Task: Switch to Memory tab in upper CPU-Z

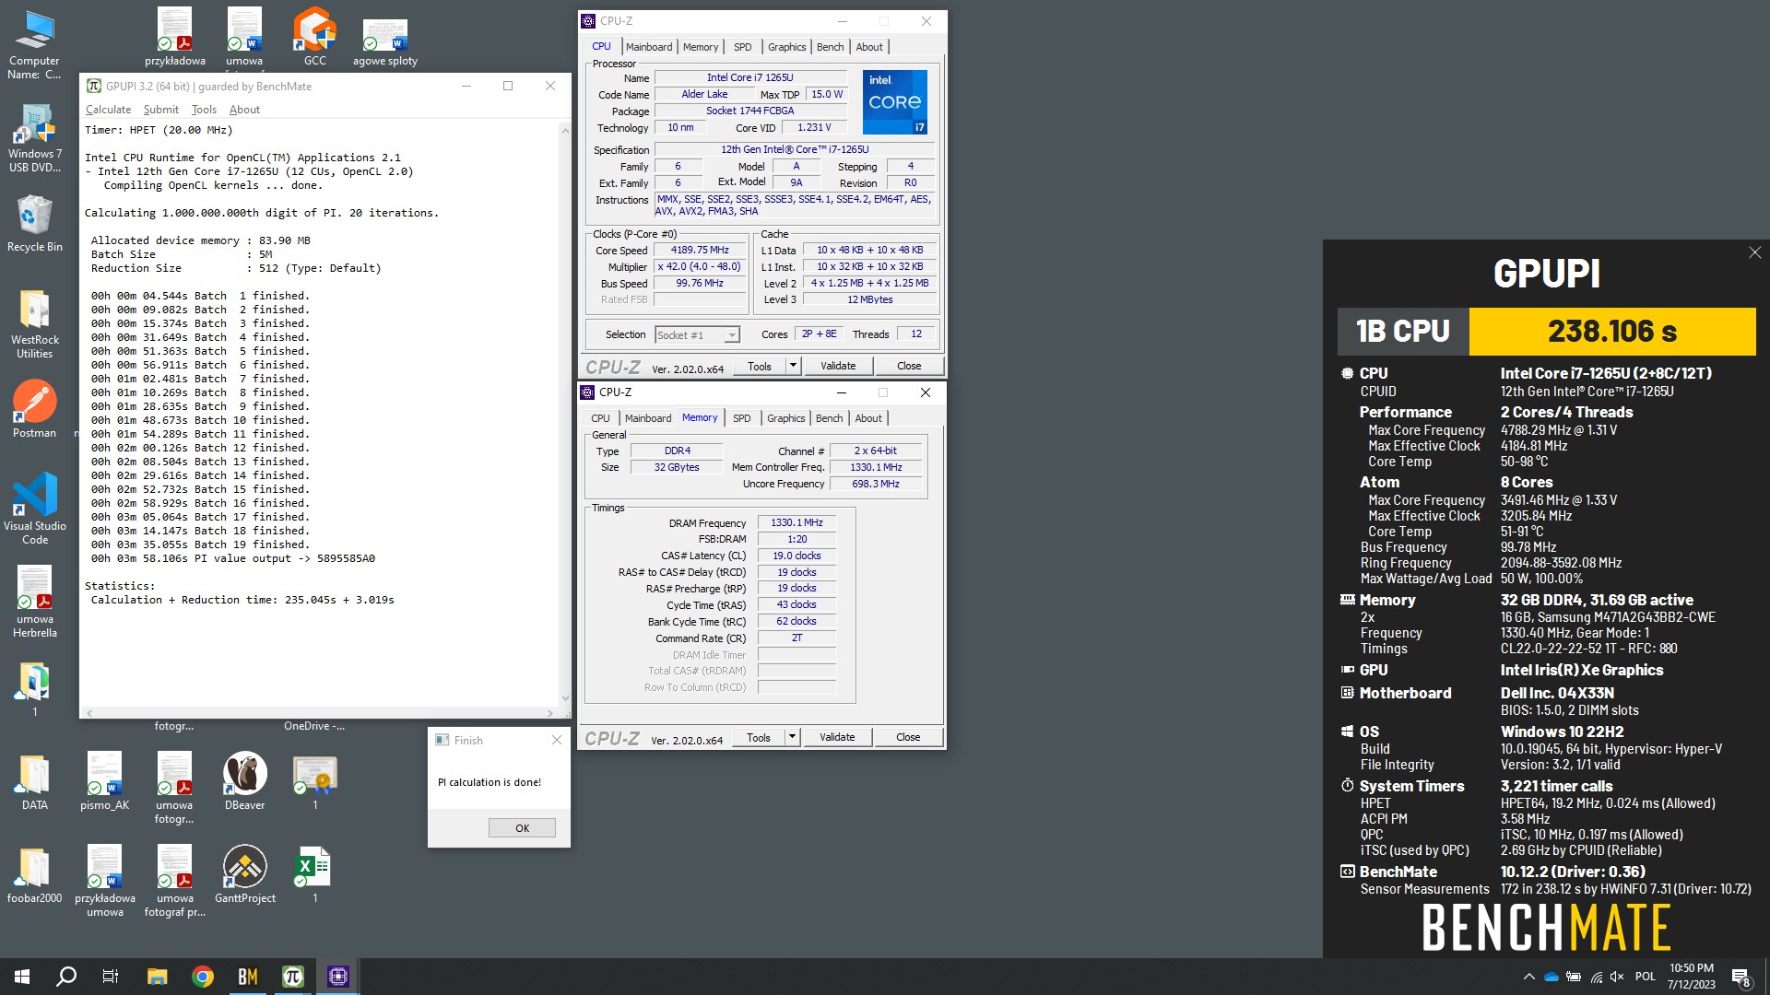Action: [x=701, y=47]
